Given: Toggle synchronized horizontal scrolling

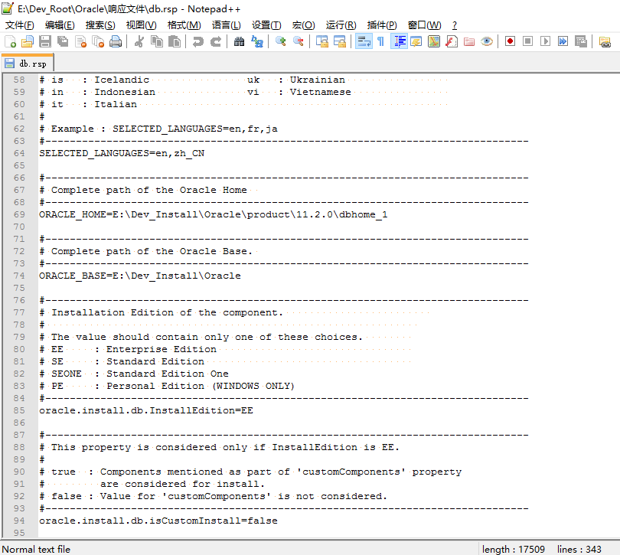Looking at the screenshot, I should (x=340, y=41).
